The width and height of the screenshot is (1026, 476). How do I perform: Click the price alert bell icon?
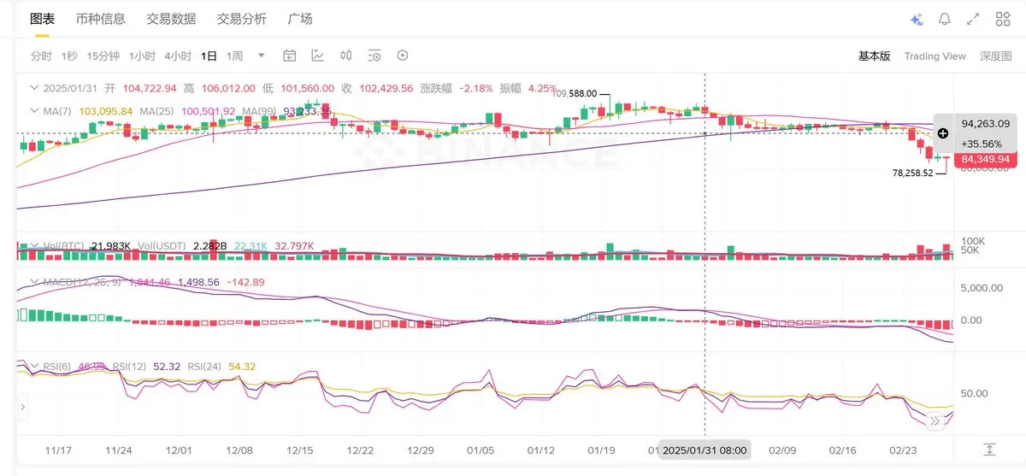pyautogui.click(x=945, y=19)
